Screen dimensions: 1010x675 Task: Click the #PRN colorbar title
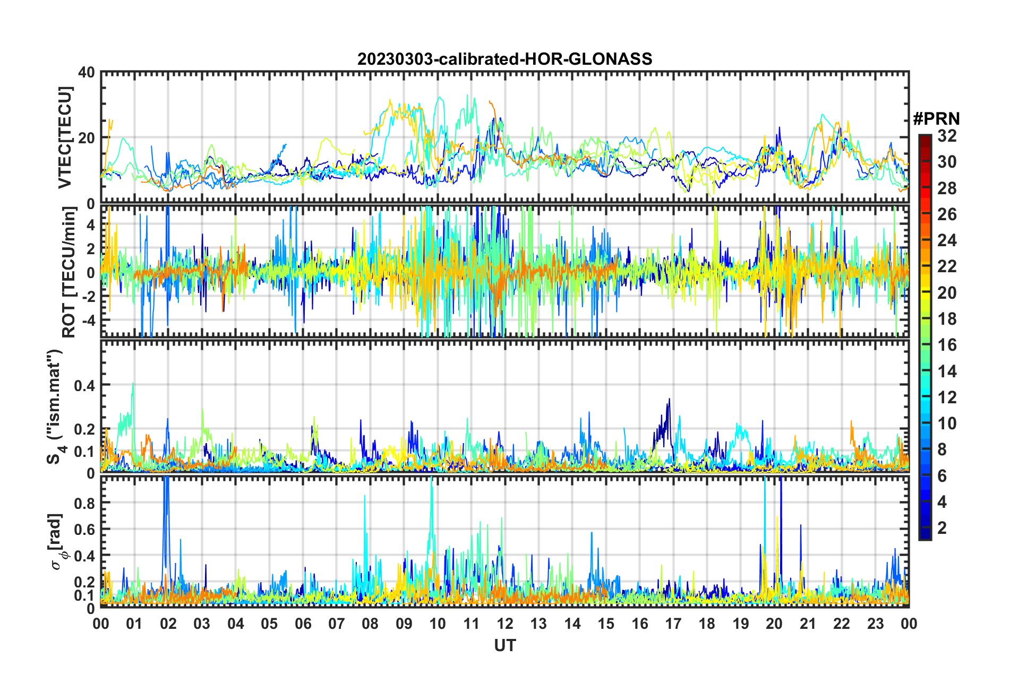[x=936, y=118]
